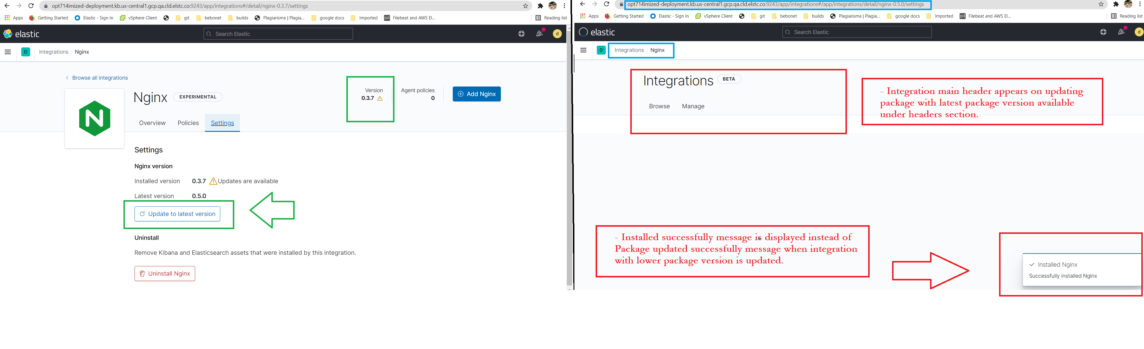
Task: Go back in left browser window
Action: 7,6
